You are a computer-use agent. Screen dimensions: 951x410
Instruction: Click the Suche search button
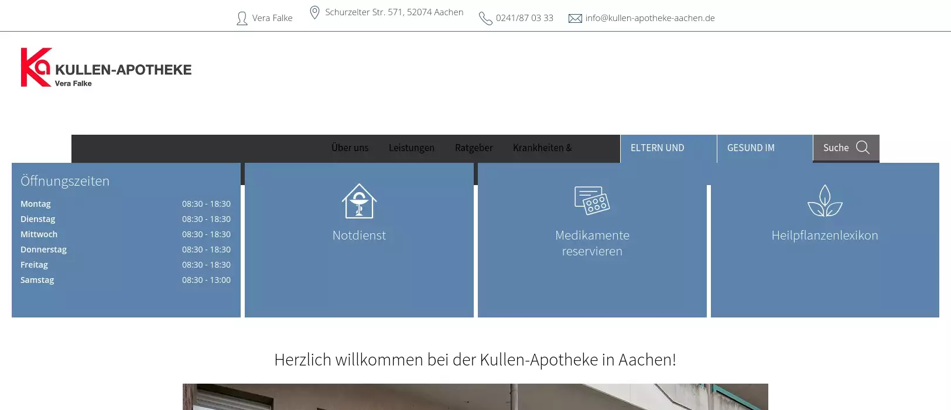836,148
